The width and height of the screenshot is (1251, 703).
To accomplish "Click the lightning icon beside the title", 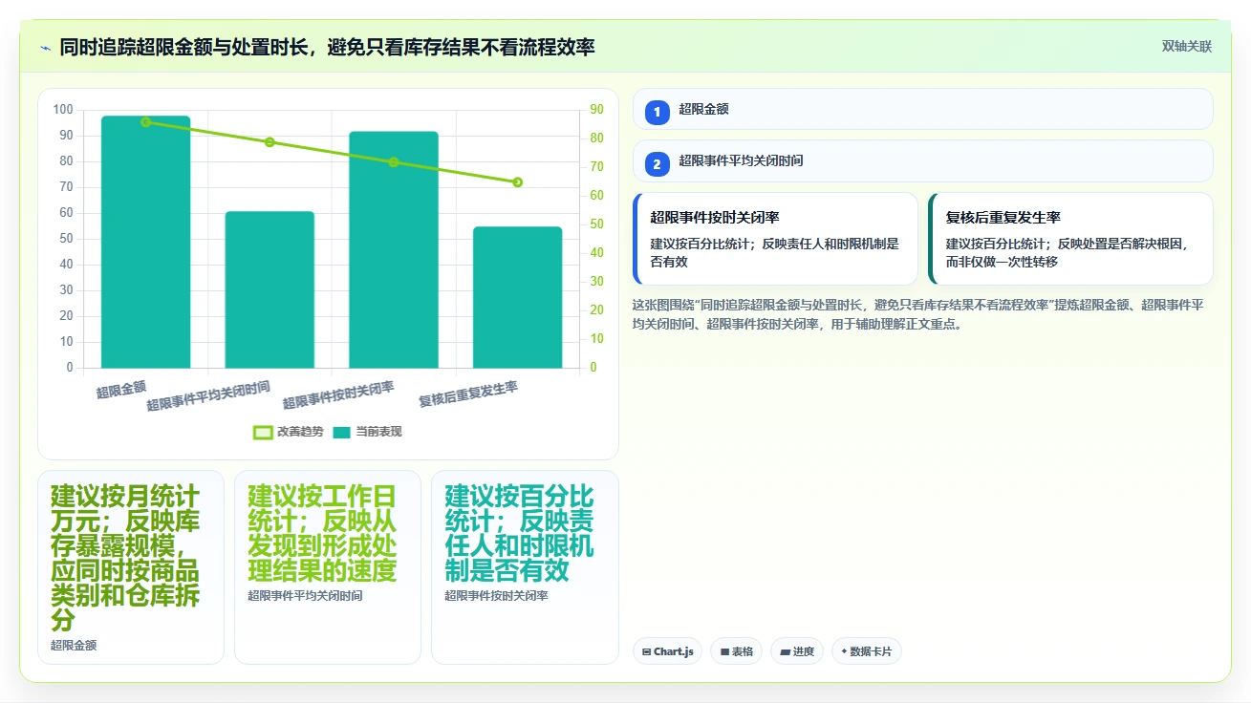I will 45,48.
